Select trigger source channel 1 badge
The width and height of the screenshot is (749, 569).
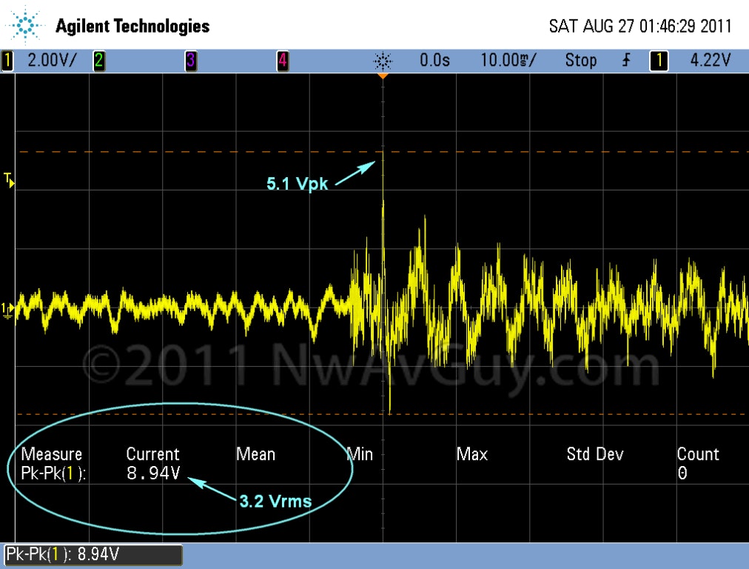coord(657,61)
